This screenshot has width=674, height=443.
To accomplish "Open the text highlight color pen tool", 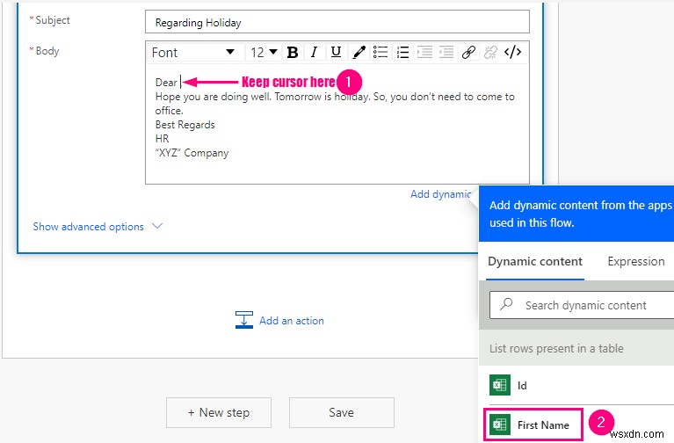I will pos(359,53).
